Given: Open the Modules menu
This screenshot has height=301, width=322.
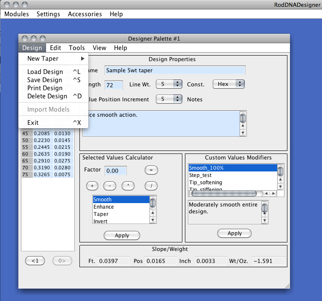Looking at the screenshot, I should (16, 14).
